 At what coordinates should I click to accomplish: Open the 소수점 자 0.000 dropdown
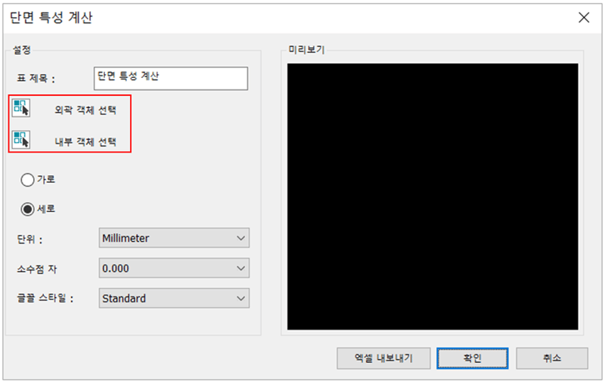click(x=174, y=268)
